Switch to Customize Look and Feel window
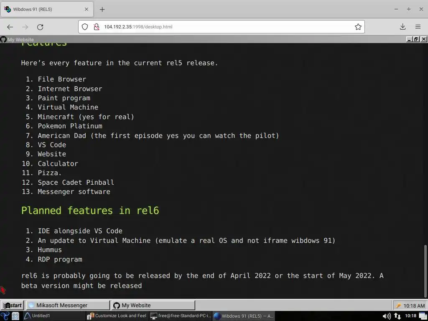Image resolution: width=428 pixels, height=321 pixels. point(117,316)
